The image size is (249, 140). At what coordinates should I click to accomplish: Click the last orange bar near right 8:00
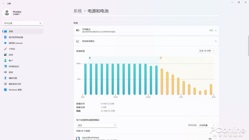coord(211,90)
